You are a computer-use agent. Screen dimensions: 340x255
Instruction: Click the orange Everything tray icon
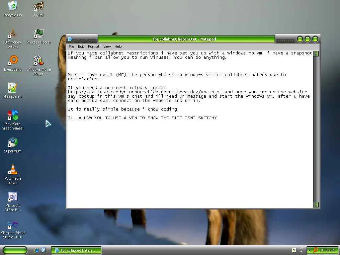point(316,250)
